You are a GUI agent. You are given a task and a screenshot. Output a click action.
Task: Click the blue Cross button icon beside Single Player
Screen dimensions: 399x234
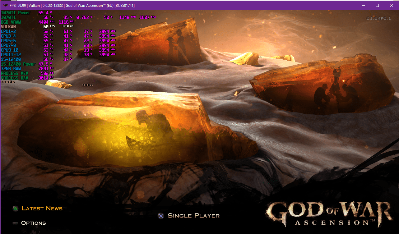(x=161, y=215)
